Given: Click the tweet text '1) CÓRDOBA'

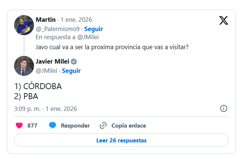Looking at the screenshot, I should point(38,87).
